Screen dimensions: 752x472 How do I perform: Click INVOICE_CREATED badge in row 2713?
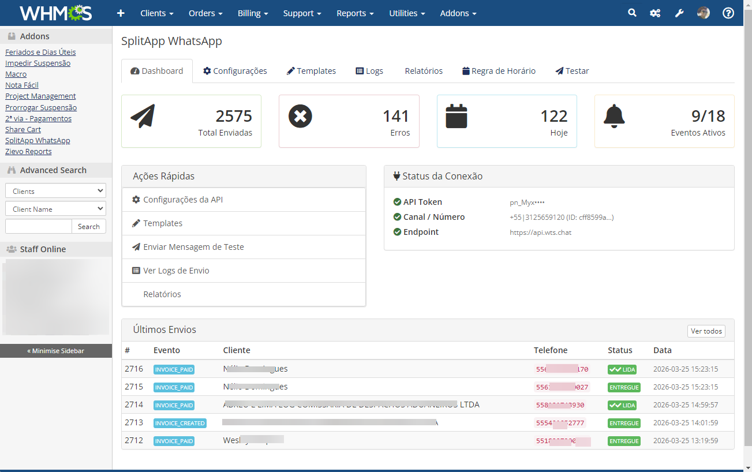click(180, 423)
